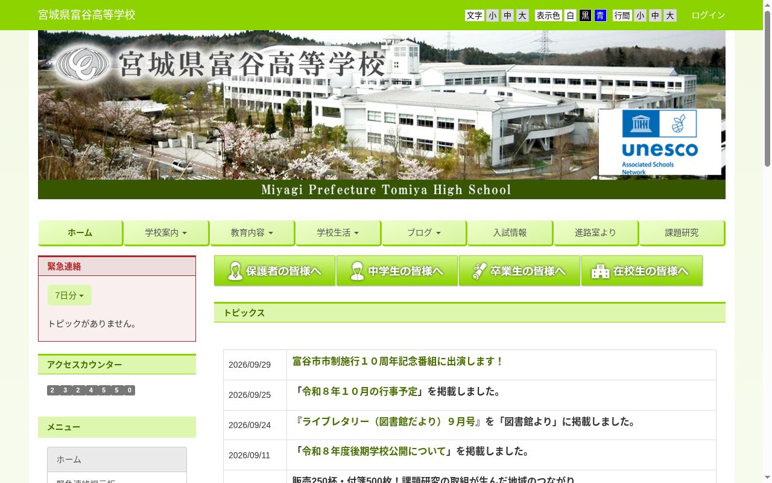The image size is (772, 483).
Task: Click the school emblem logo in banner
Action: pos(82,65)
